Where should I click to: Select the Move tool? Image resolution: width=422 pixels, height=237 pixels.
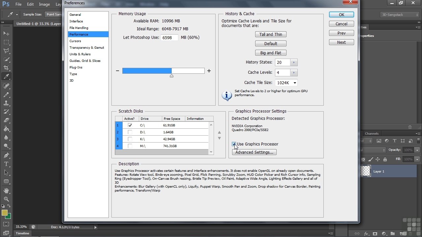(6, 34)
